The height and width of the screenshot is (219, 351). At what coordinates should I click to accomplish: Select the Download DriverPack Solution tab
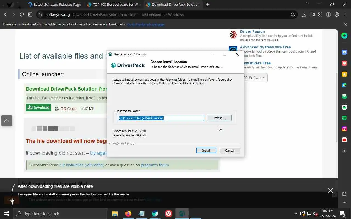click(173, 4)
